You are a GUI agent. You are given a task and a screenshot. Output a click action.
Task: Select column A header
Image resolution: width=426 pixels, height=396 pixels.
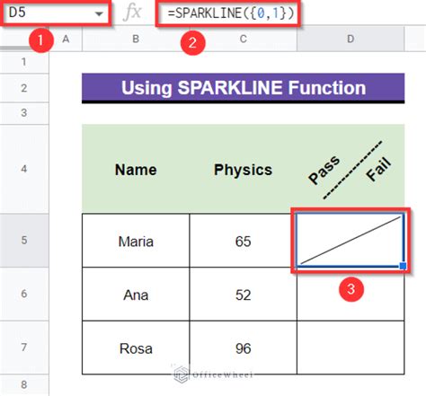(66, 39)
